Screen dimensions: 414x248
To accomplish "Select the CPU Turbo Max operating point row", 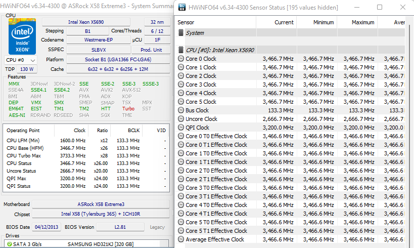I will [86, 156].
